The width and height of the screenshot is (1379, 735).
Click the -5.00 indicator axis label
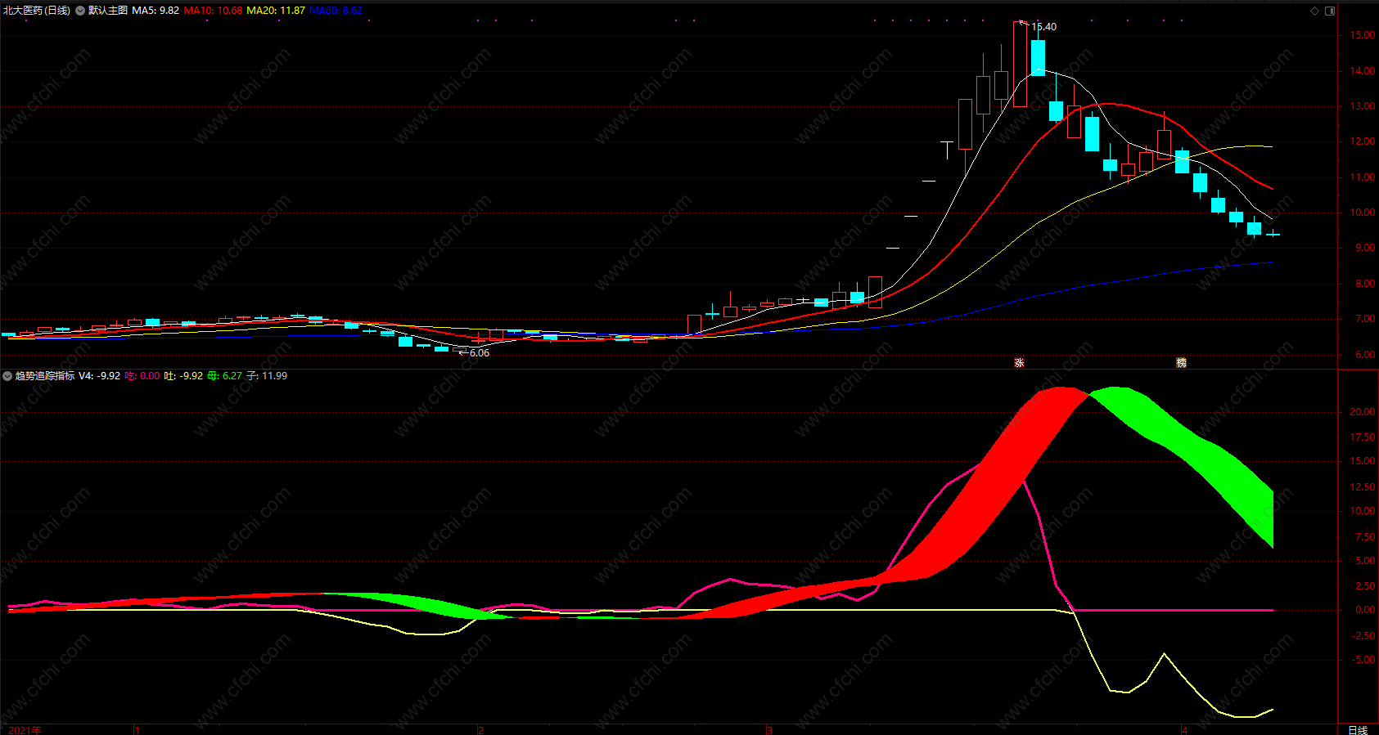pos(1363,660)
